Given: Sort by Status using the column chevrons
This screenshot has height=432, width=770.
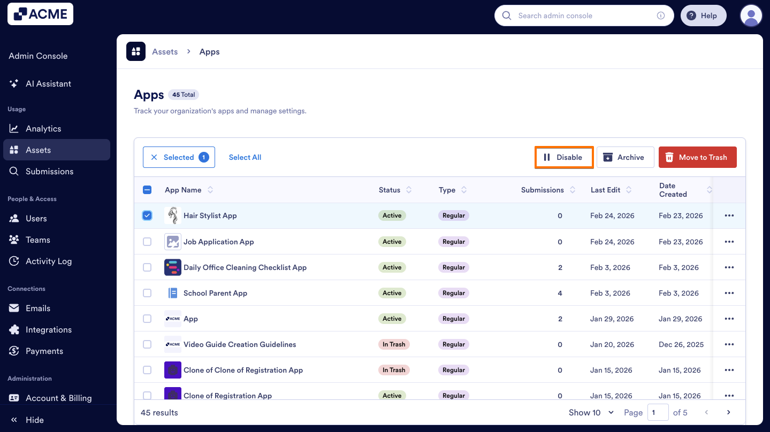Looking at the screenshot, I should pos(409,190).
